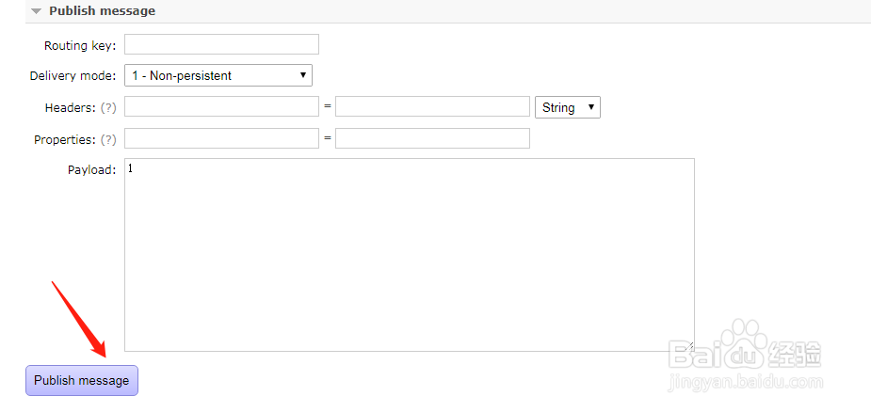
Task: Open the Properties help (?) icon
Action: click(108, 139)
